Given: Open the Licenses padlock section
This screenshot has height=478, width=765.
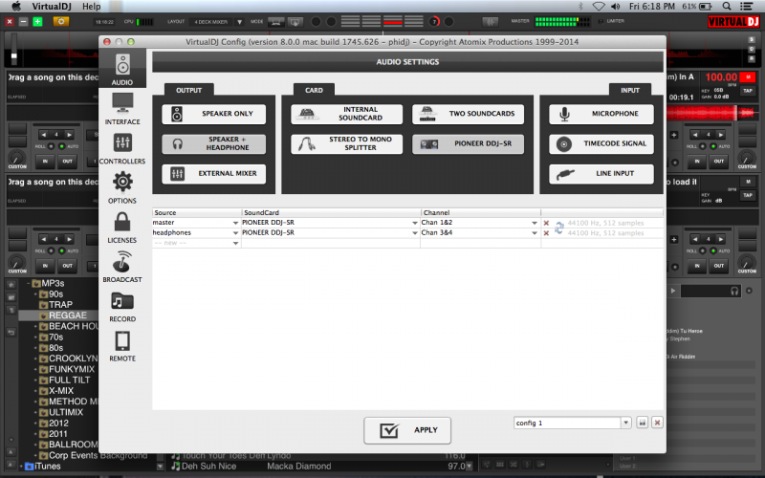Looking at the screenshot, I should tap(122, 228).
